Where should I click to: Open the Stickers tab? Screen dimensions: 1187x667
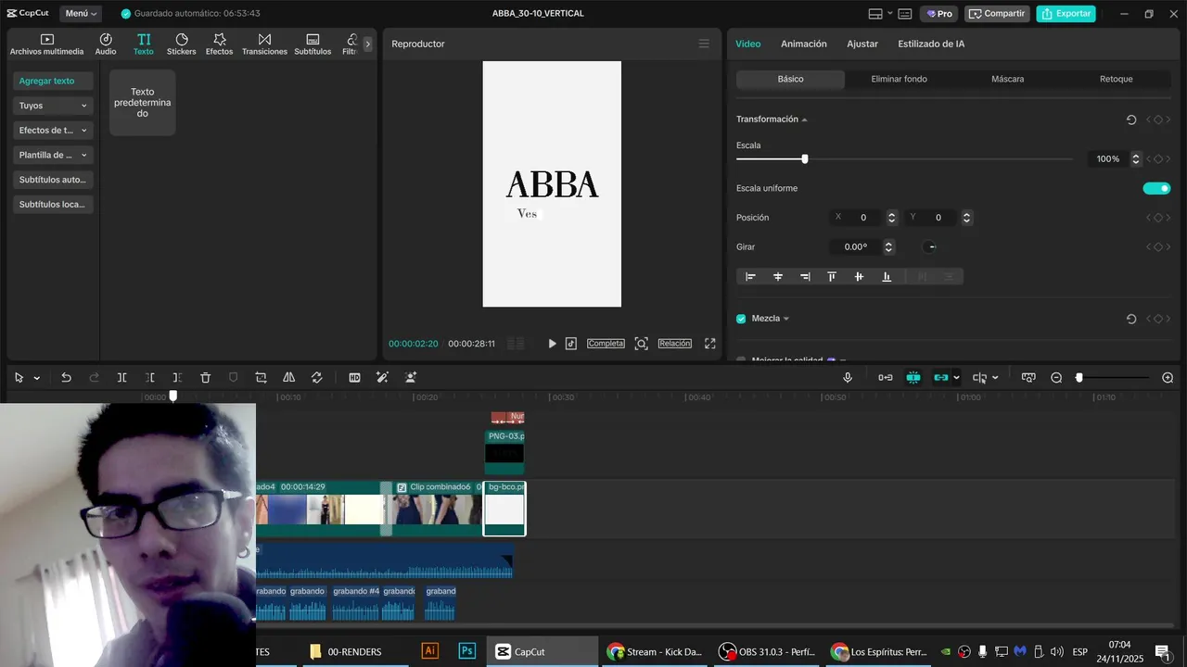coord(182,44)
